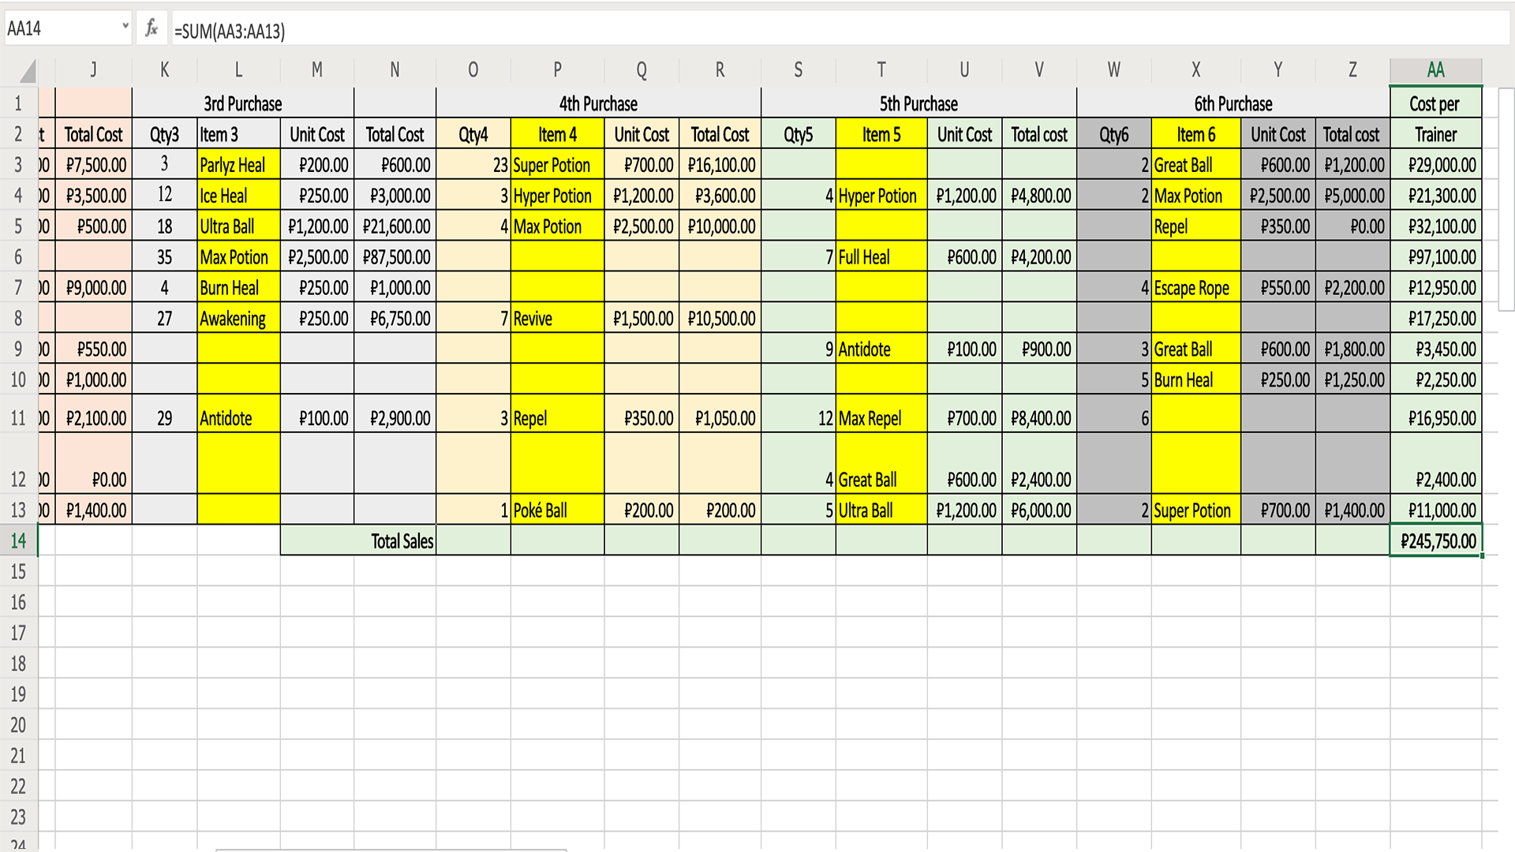
Task: Select the 'Max Repel' cell
Action: [881, 418]
